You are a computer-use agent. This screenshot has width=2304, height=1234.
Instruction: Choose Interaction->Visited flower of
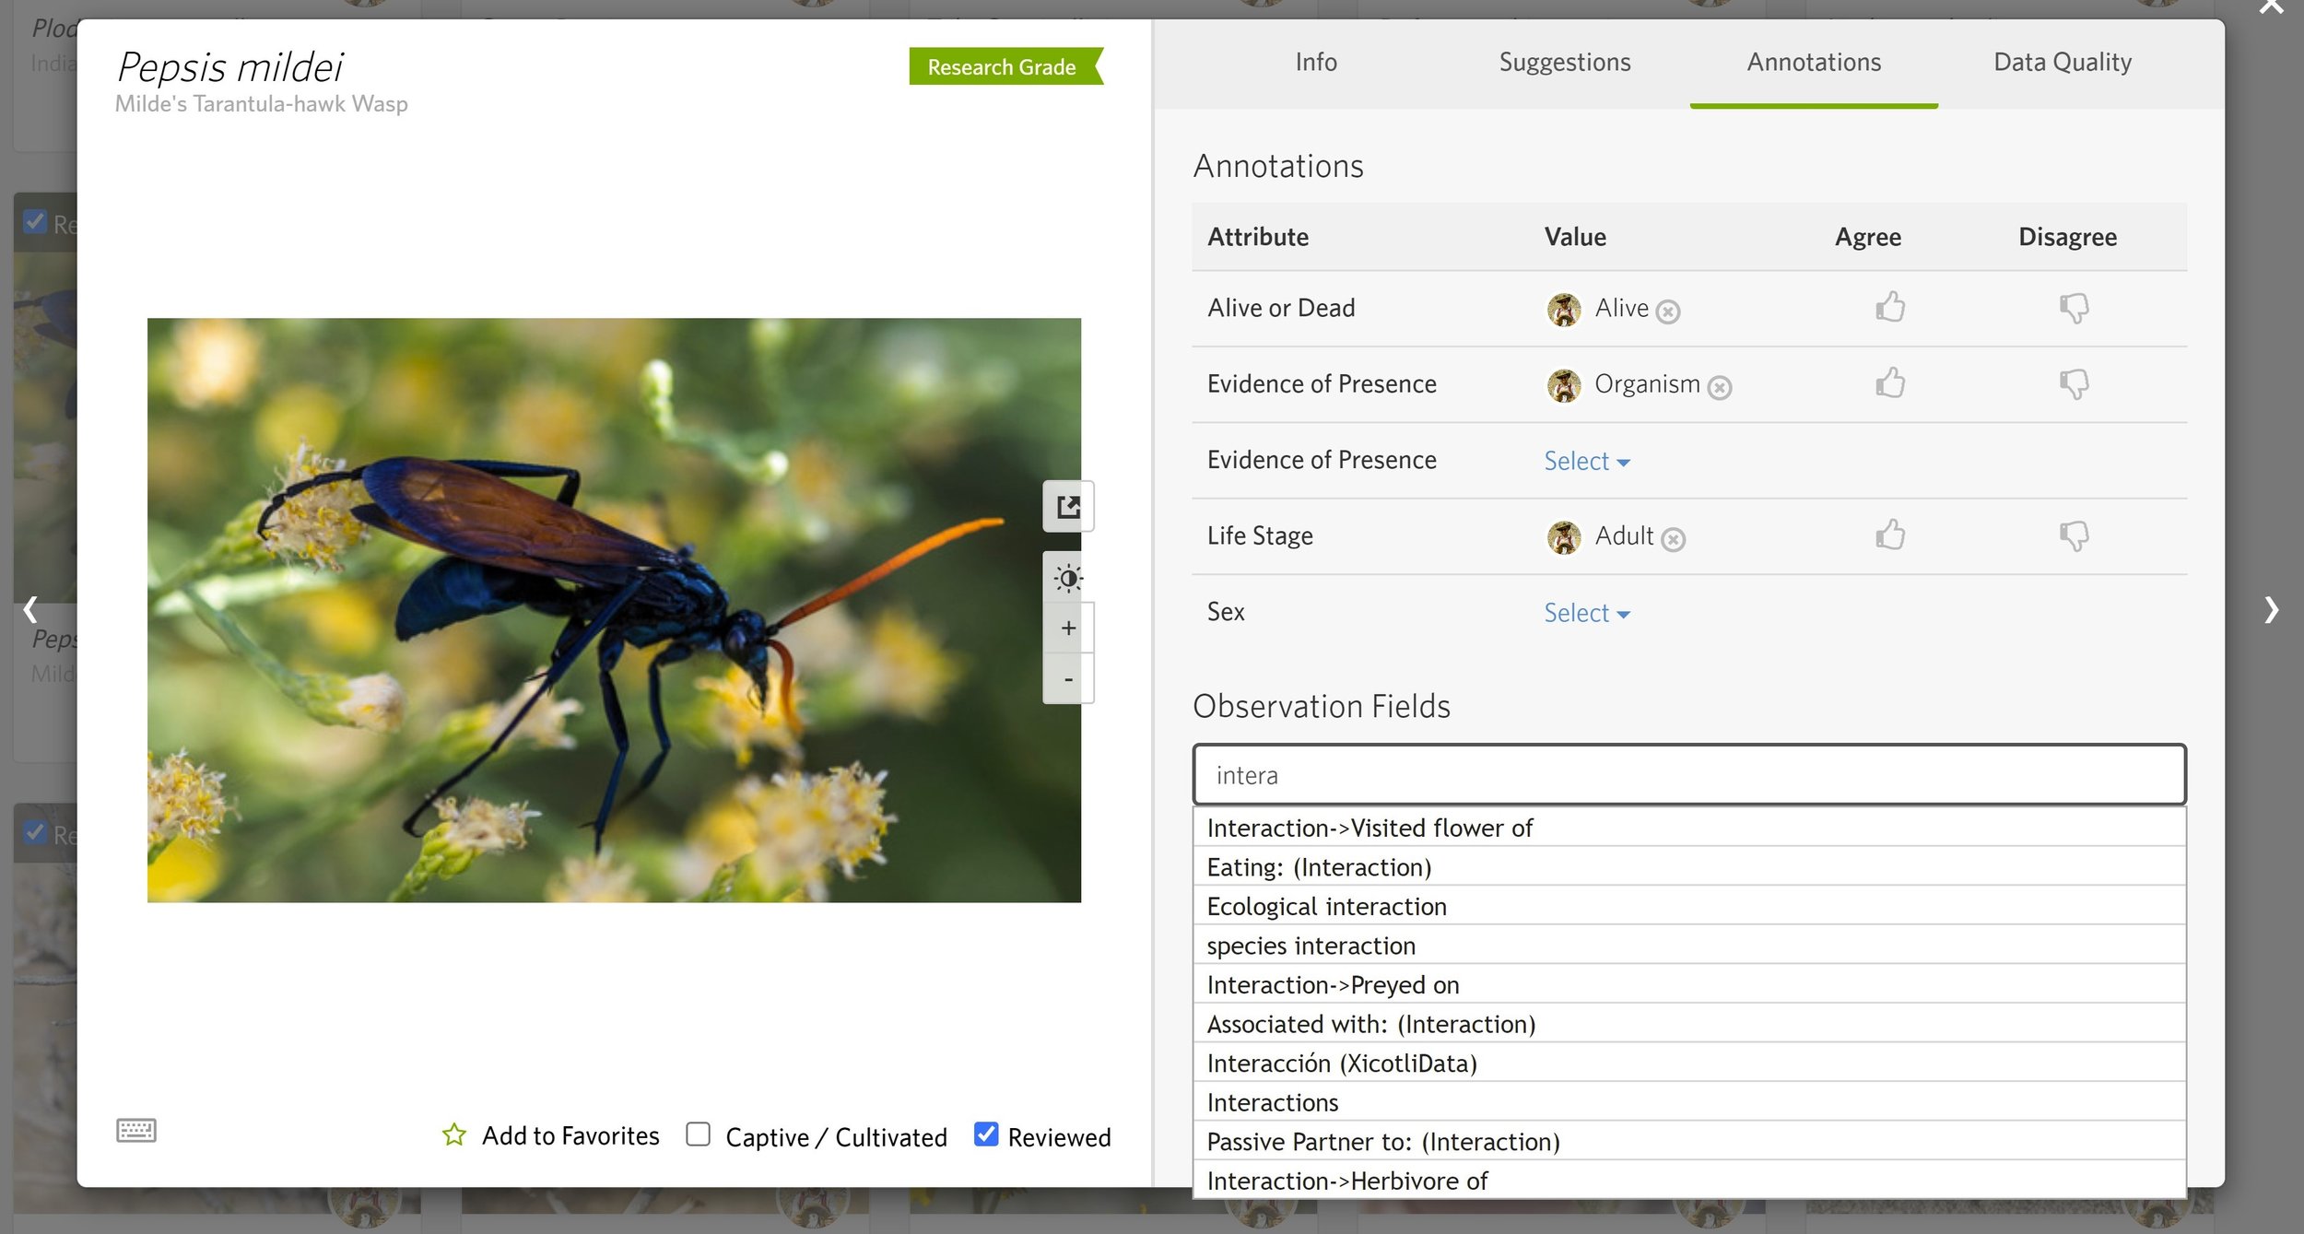(1689, 828)
